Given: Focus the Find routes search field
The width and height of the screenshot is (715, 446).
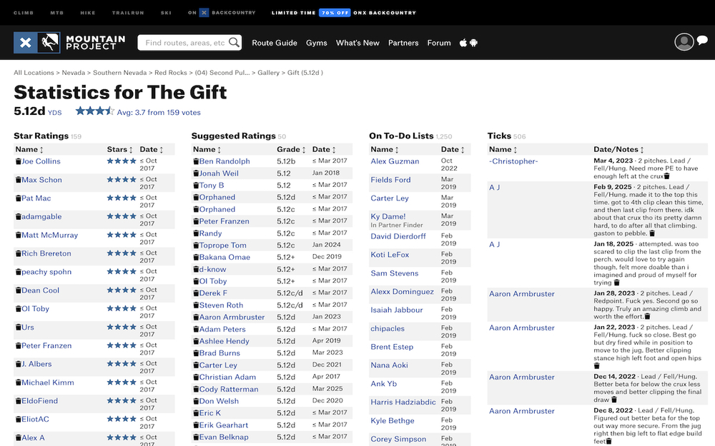Looking at the screenshot, I should [184, 43].
